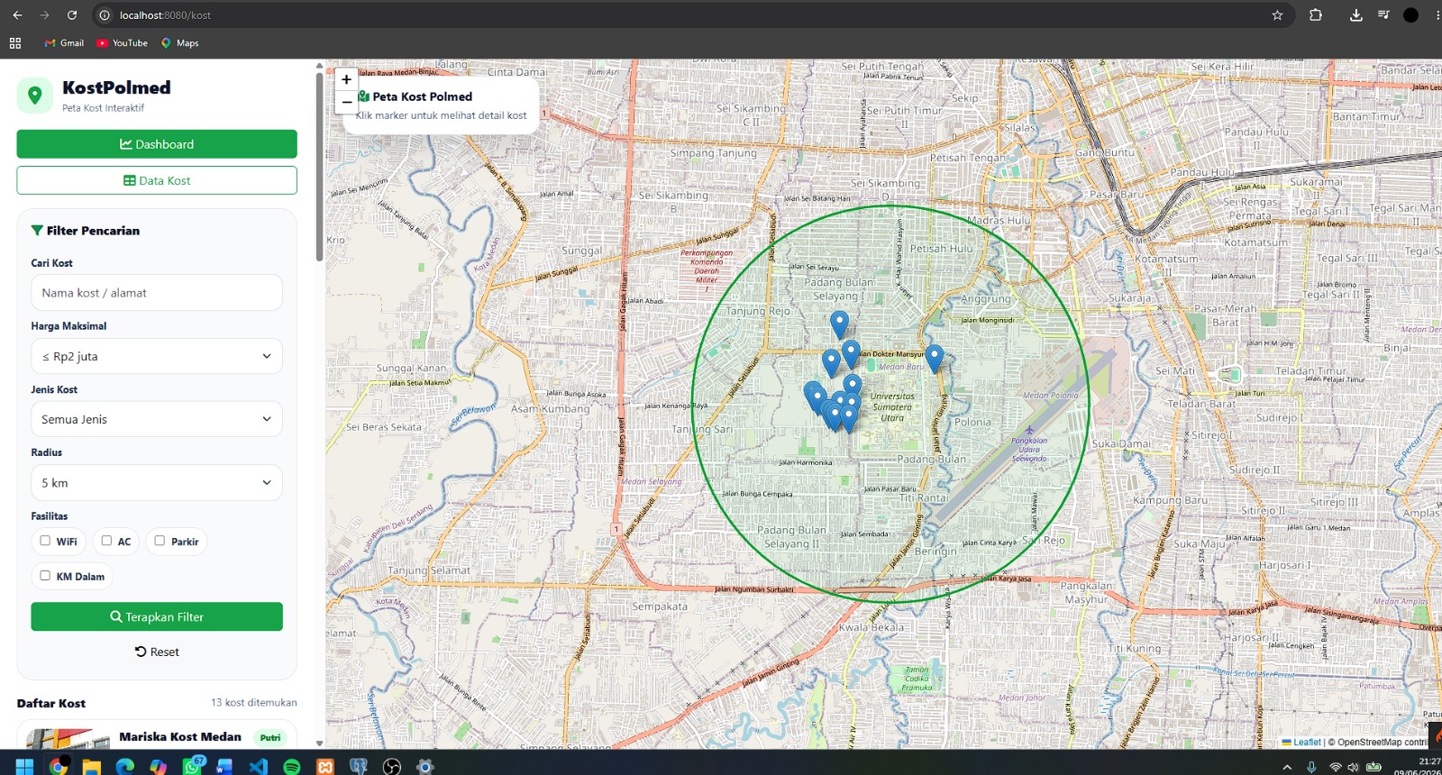
Task: Zoom in on the map
Action: [346, 79]
